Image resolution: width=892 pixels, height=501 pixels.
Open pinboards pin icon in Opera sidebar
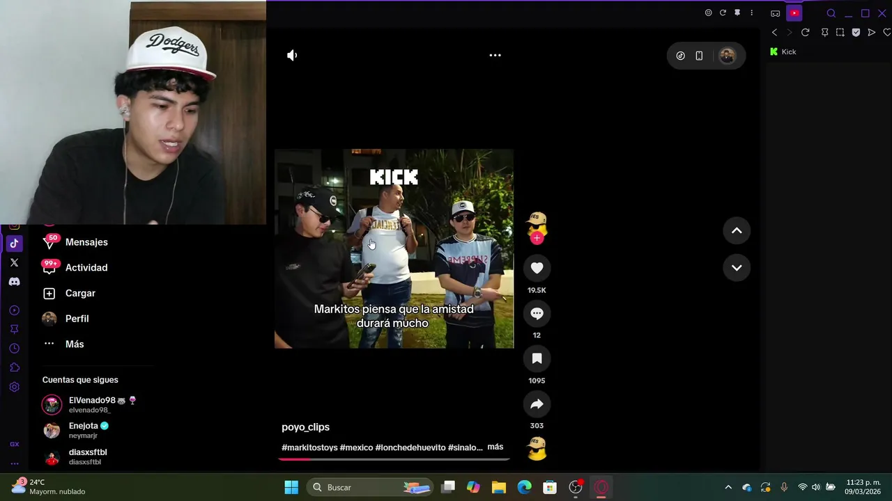click(x=14, y=329)
